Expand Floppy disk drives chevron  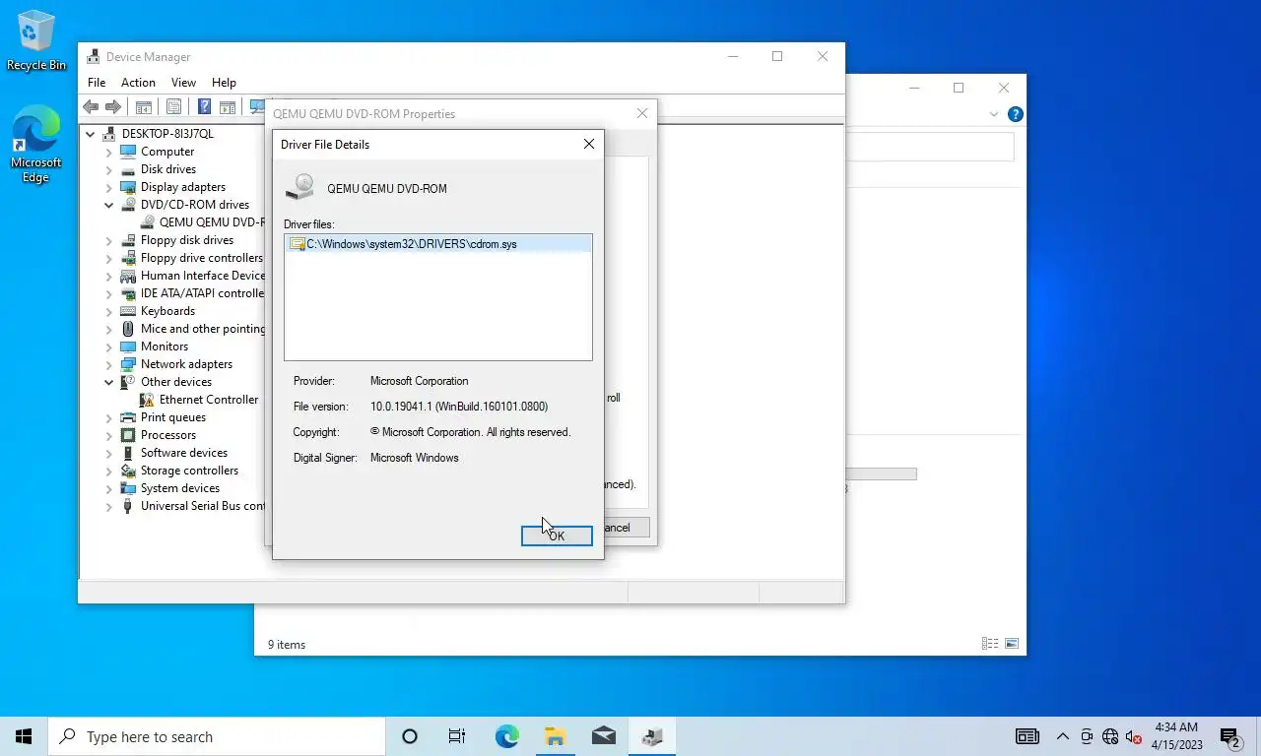click(x=109, y=240)
